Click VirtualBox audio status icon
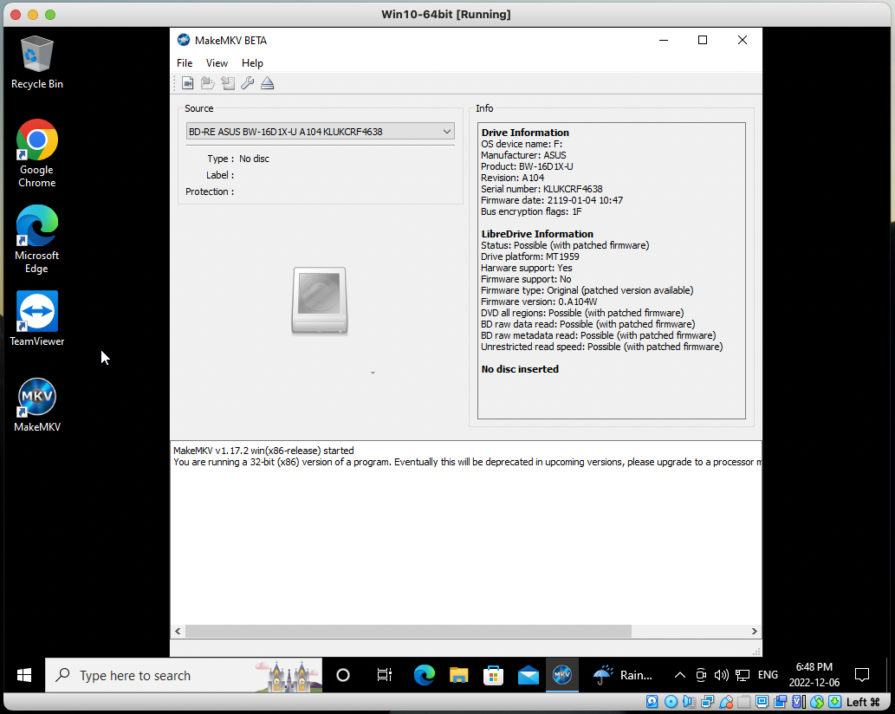This screenshot has width=895, height=714. [689, 702]
